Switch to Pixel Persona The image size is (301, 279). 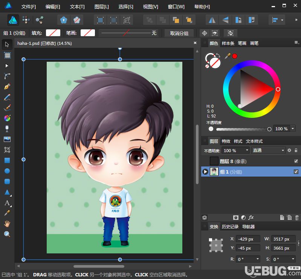[26, 20]
